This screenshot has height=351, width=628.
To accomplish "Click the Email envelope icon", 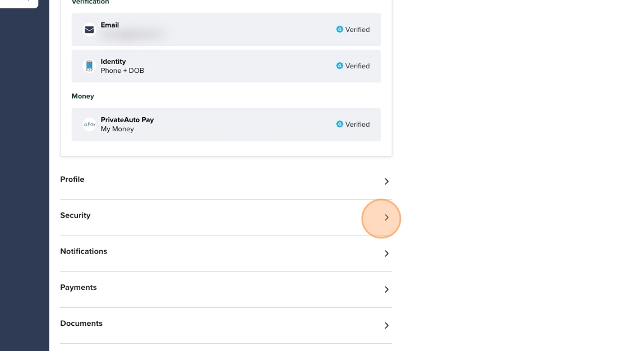I will pyautogui.click(x=89, y=30).
